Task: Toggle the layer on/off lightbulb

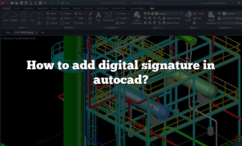Action: click(x=146, y=14)
